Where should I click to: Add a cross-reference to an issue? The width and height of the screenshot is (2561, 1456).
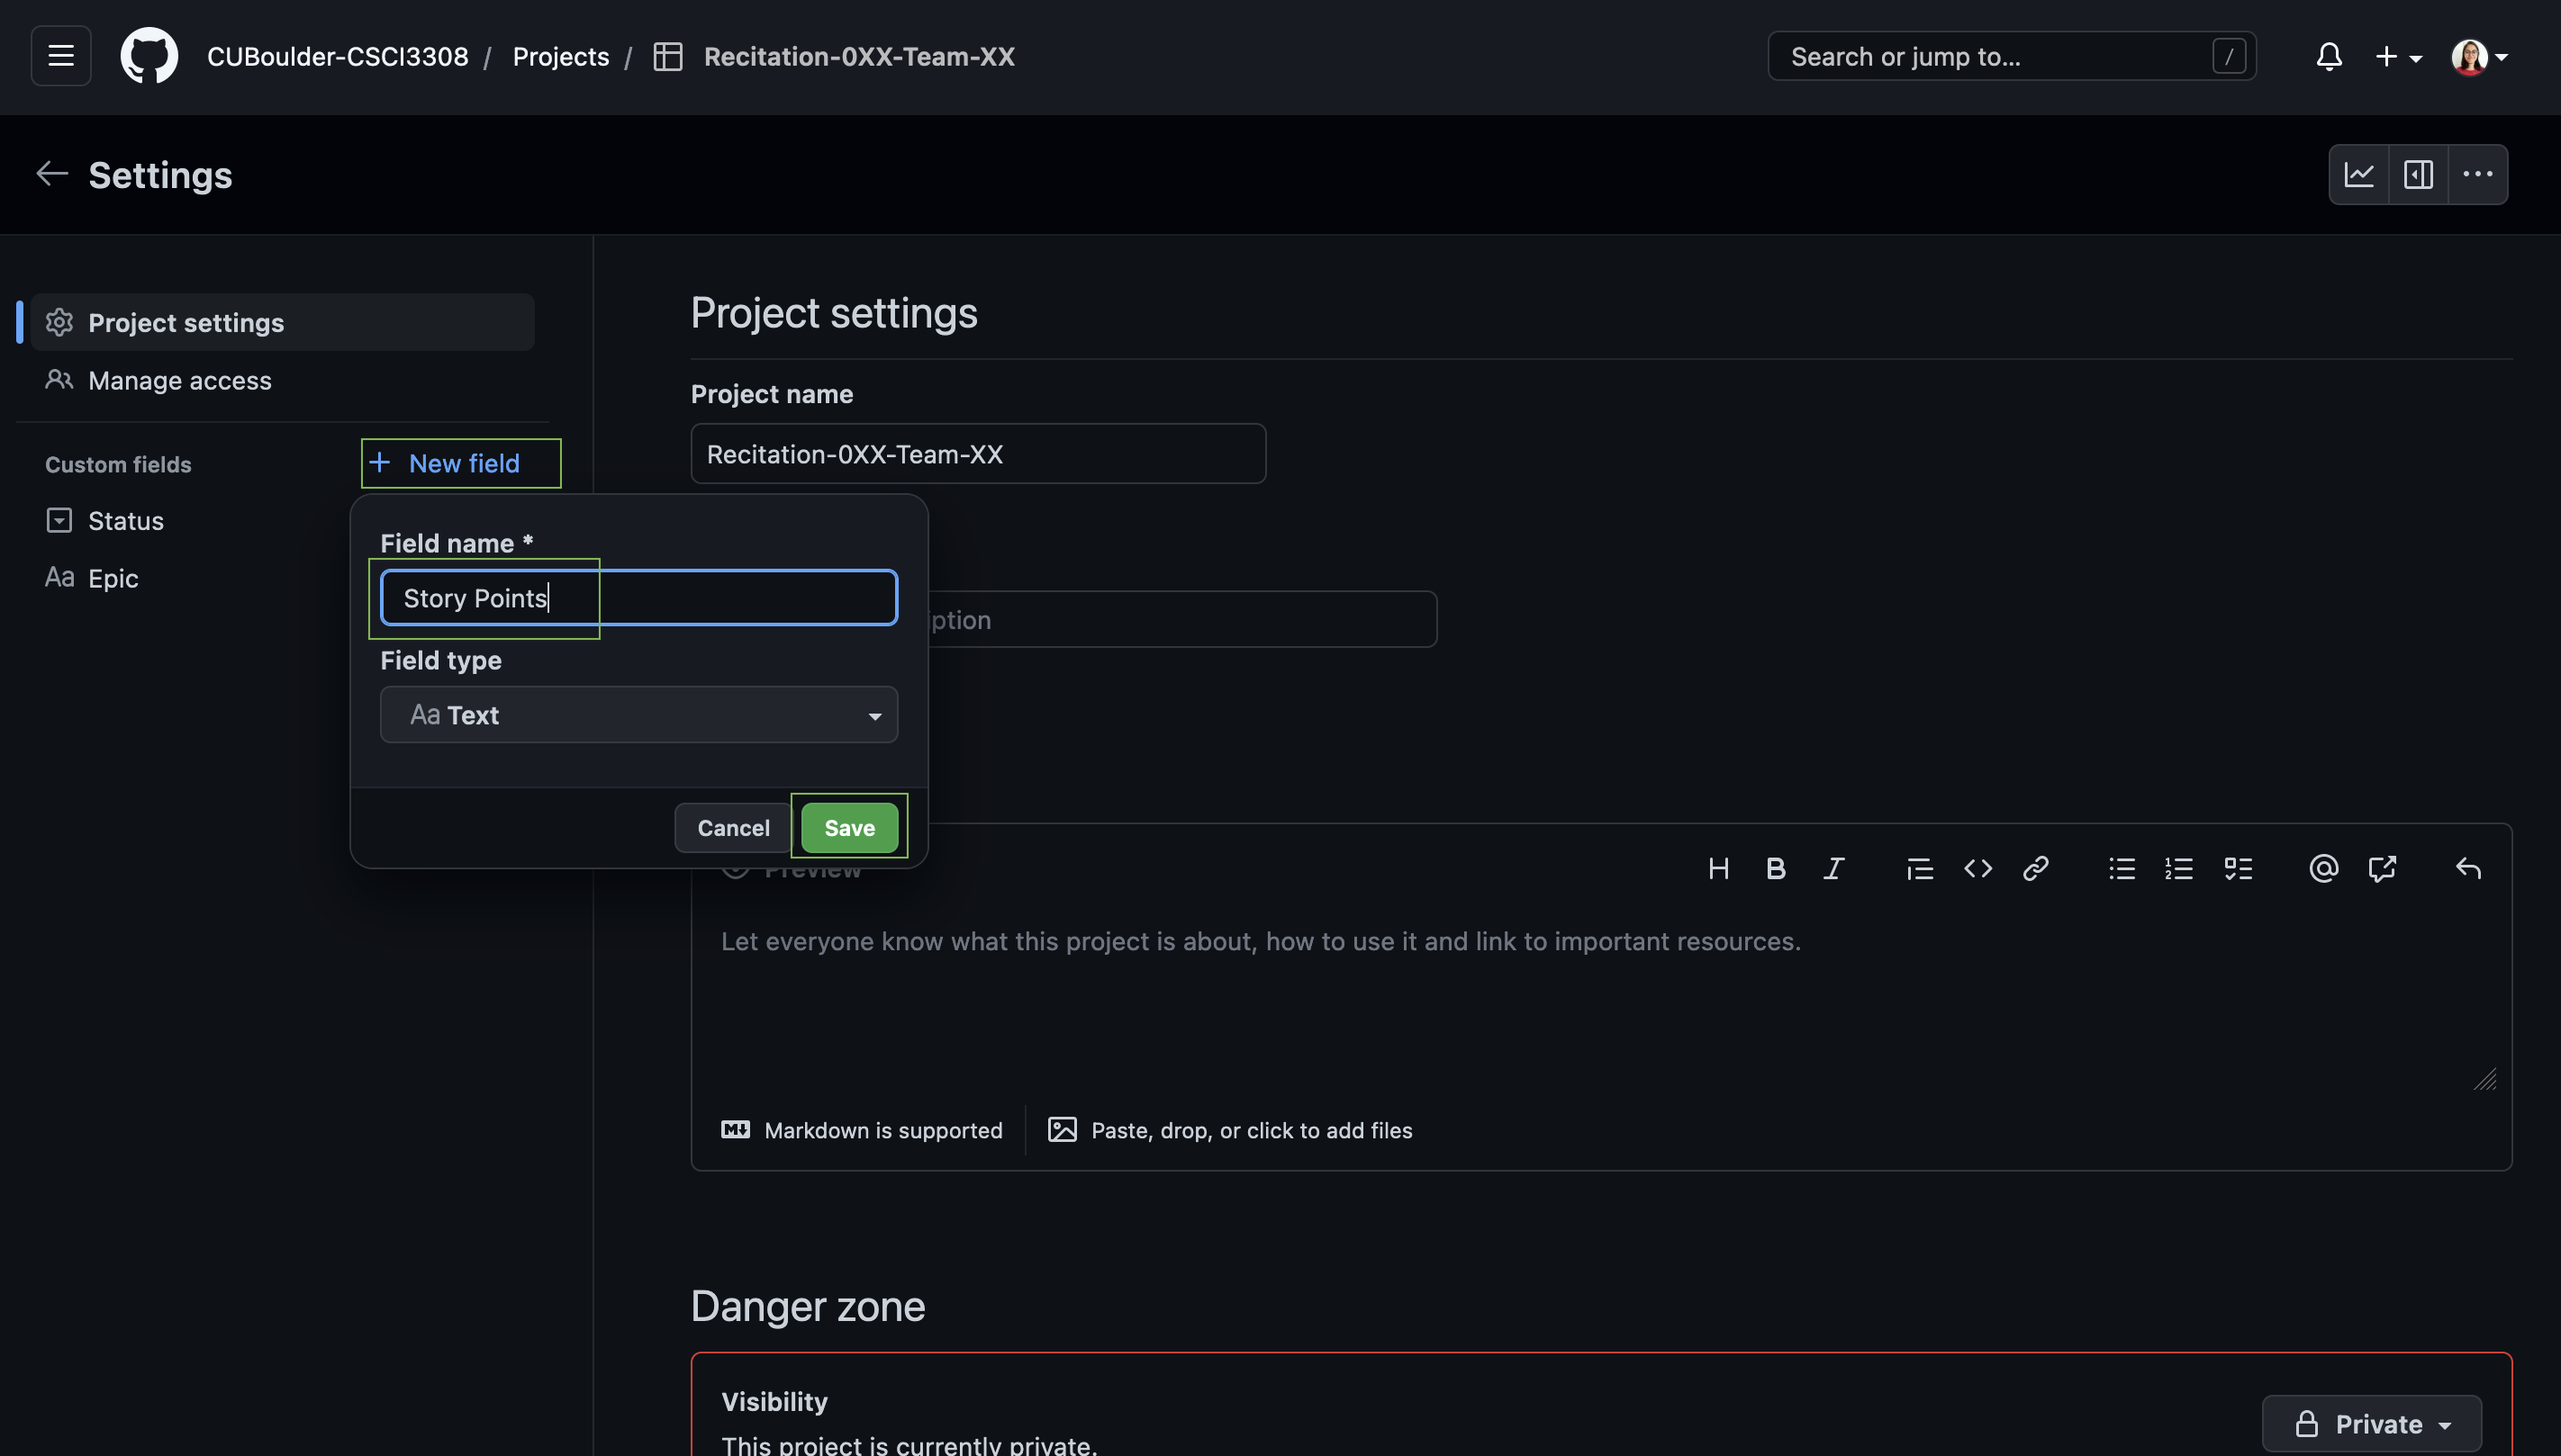click(x=2382, y=868)
